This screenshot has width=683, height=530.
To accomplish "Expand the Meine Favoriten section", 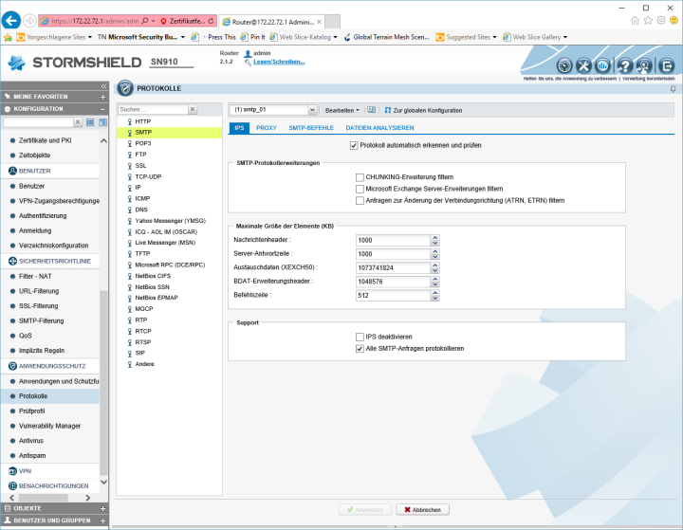I will (x=103, y=97).
